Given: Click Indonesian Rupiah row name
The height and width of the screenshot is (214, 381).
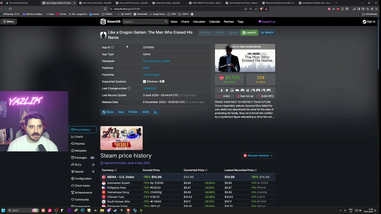Looking at the screenshot, I should [x=118, y=183].
